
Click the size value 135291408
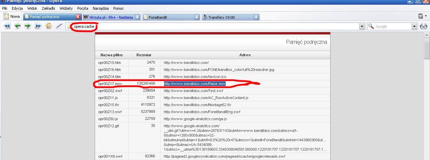point(146,83)
